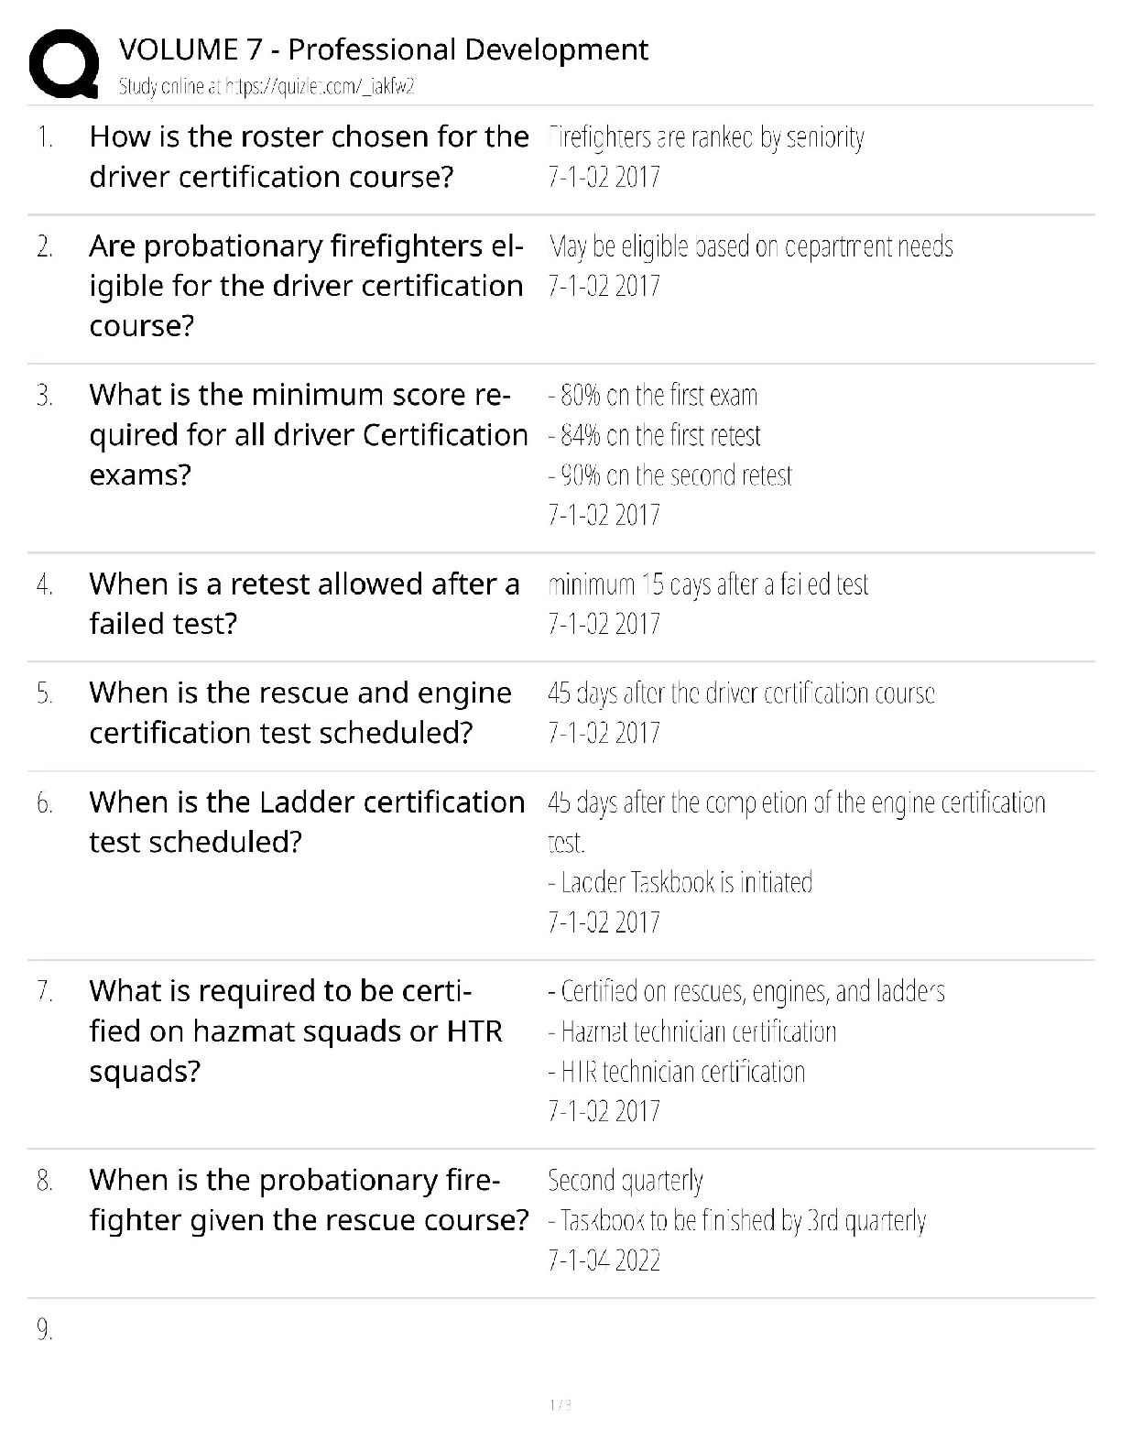1121x1451 pixels.
Task: Click the '90% on the second retest' line
Action: (670, 475)
